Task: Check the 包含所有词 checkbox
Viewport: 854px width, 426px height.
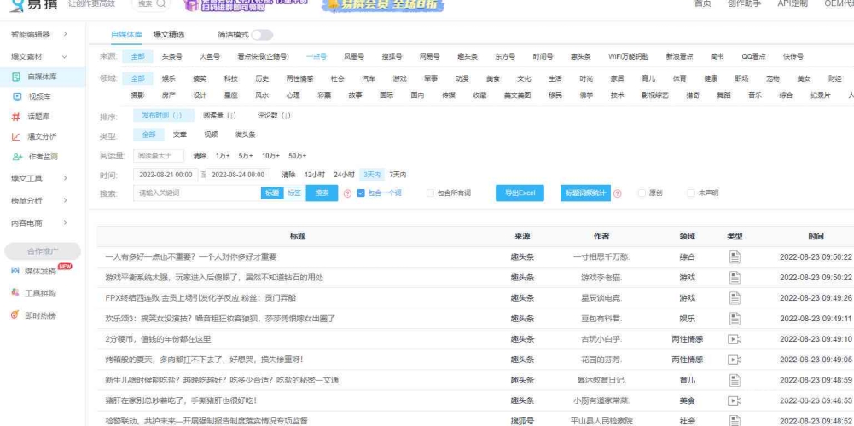Action: pyautogui.click(x=431, y=193)
